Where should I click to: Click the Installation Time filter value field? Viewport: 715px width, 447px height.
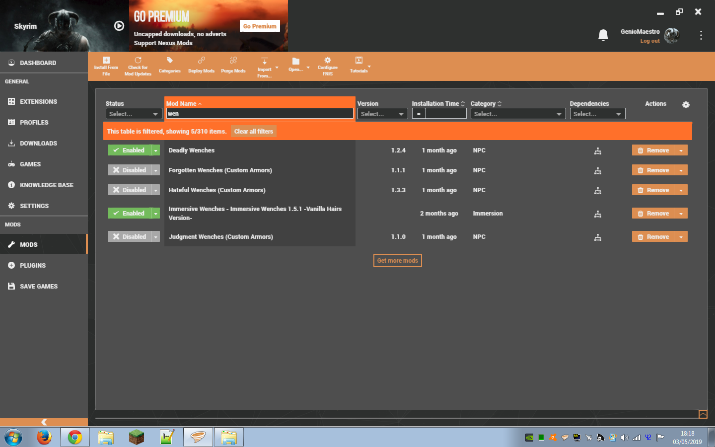click(x=446, y=114)
